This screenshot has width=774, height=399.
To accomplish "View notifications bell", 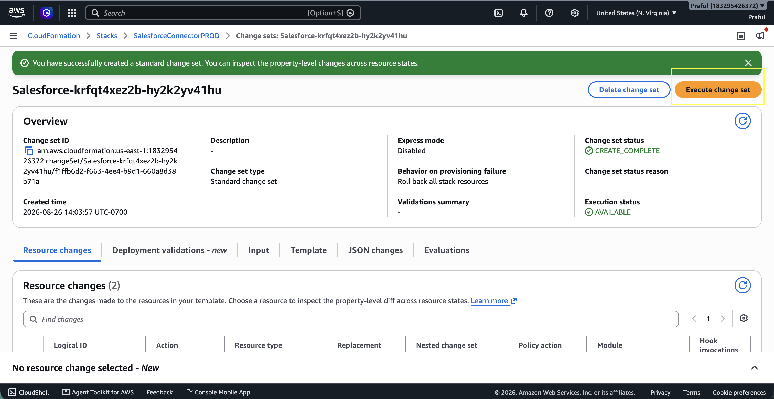I will [x=524, y=13].
